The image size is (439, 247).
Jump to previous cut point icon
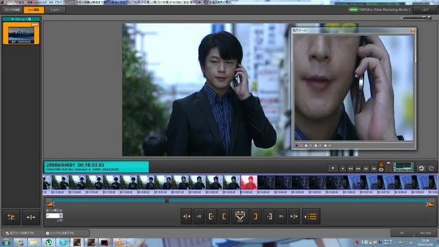(187, 217)
